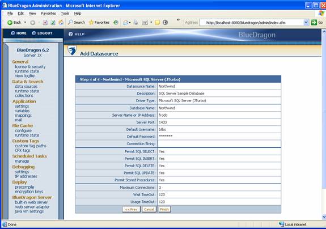326x229 pixels.
Task: Open the Edit button dropdown arrow
Action: (151, 23)
